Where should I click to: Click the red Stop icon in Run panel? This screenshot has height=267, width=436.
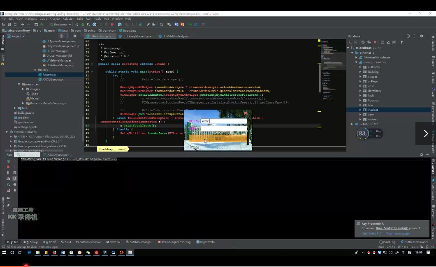pos(8,167)
